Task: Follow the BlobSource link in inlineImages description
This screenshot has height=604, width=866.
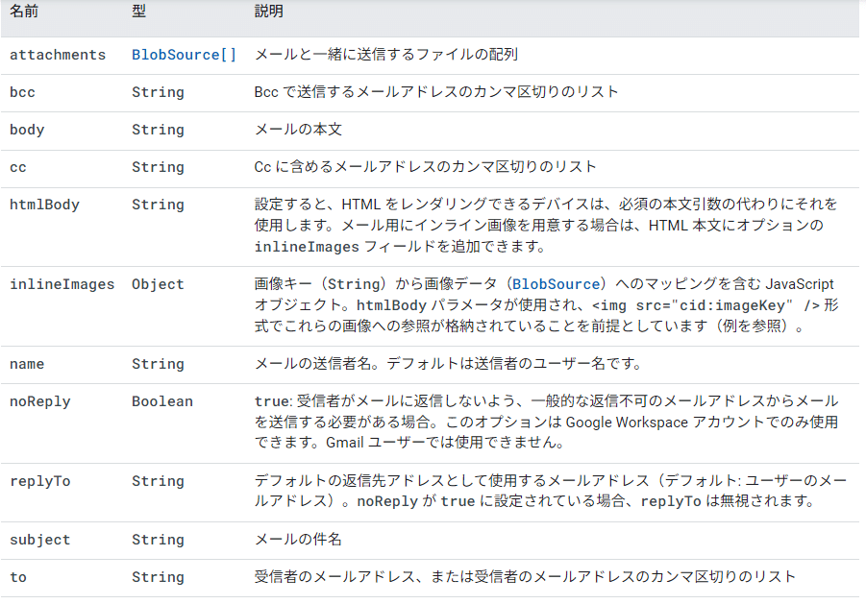Action: (x=556, y=284)
